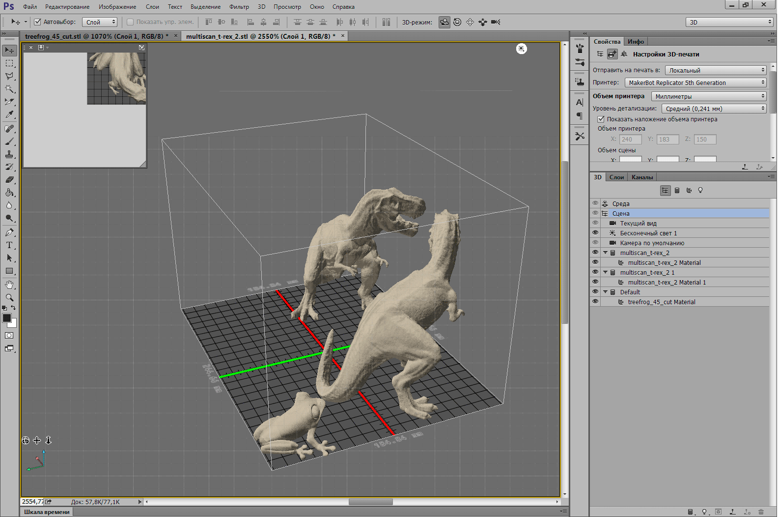The width and height of the screenshot is (778, 517).
Task: Select the Rectangular Marquee tool
Action: (x=9, y=63)
